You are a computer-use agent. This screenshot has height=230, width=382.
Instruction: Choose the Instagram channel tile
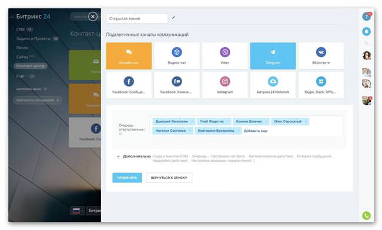pos(224,85)
